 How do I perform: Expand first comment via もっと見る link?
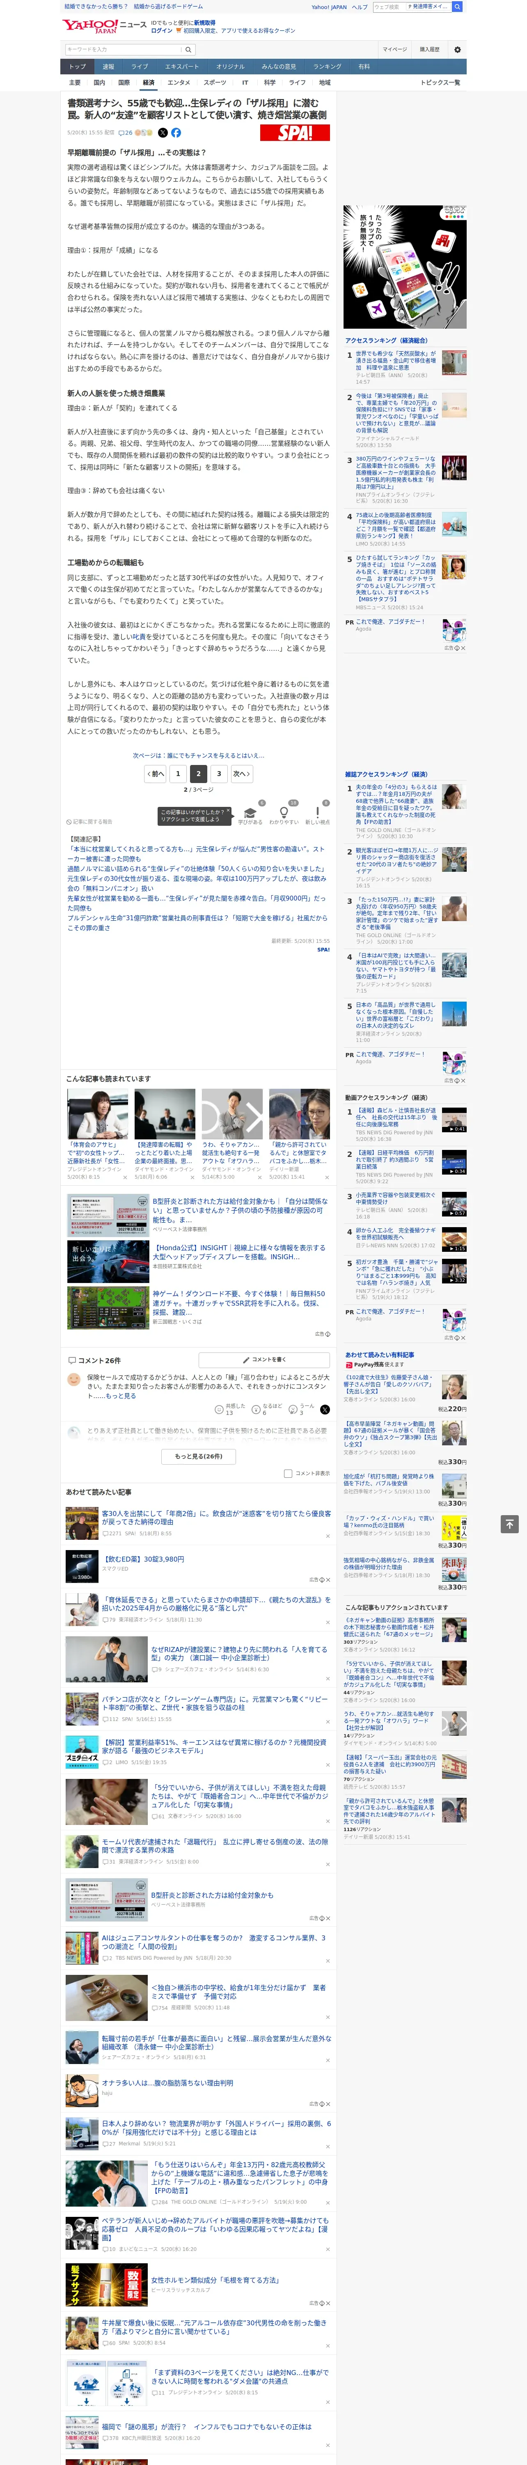coord(121,1396)
